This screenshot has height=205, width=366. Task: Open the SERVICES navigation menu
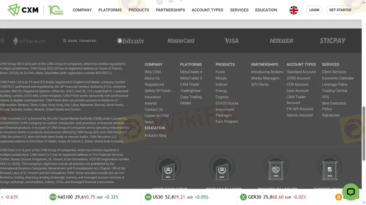[x=239, y=10]
